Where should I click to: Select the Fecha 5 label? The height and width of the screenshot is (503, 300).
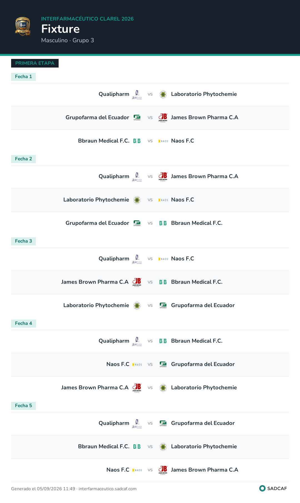tap(23, 406)
